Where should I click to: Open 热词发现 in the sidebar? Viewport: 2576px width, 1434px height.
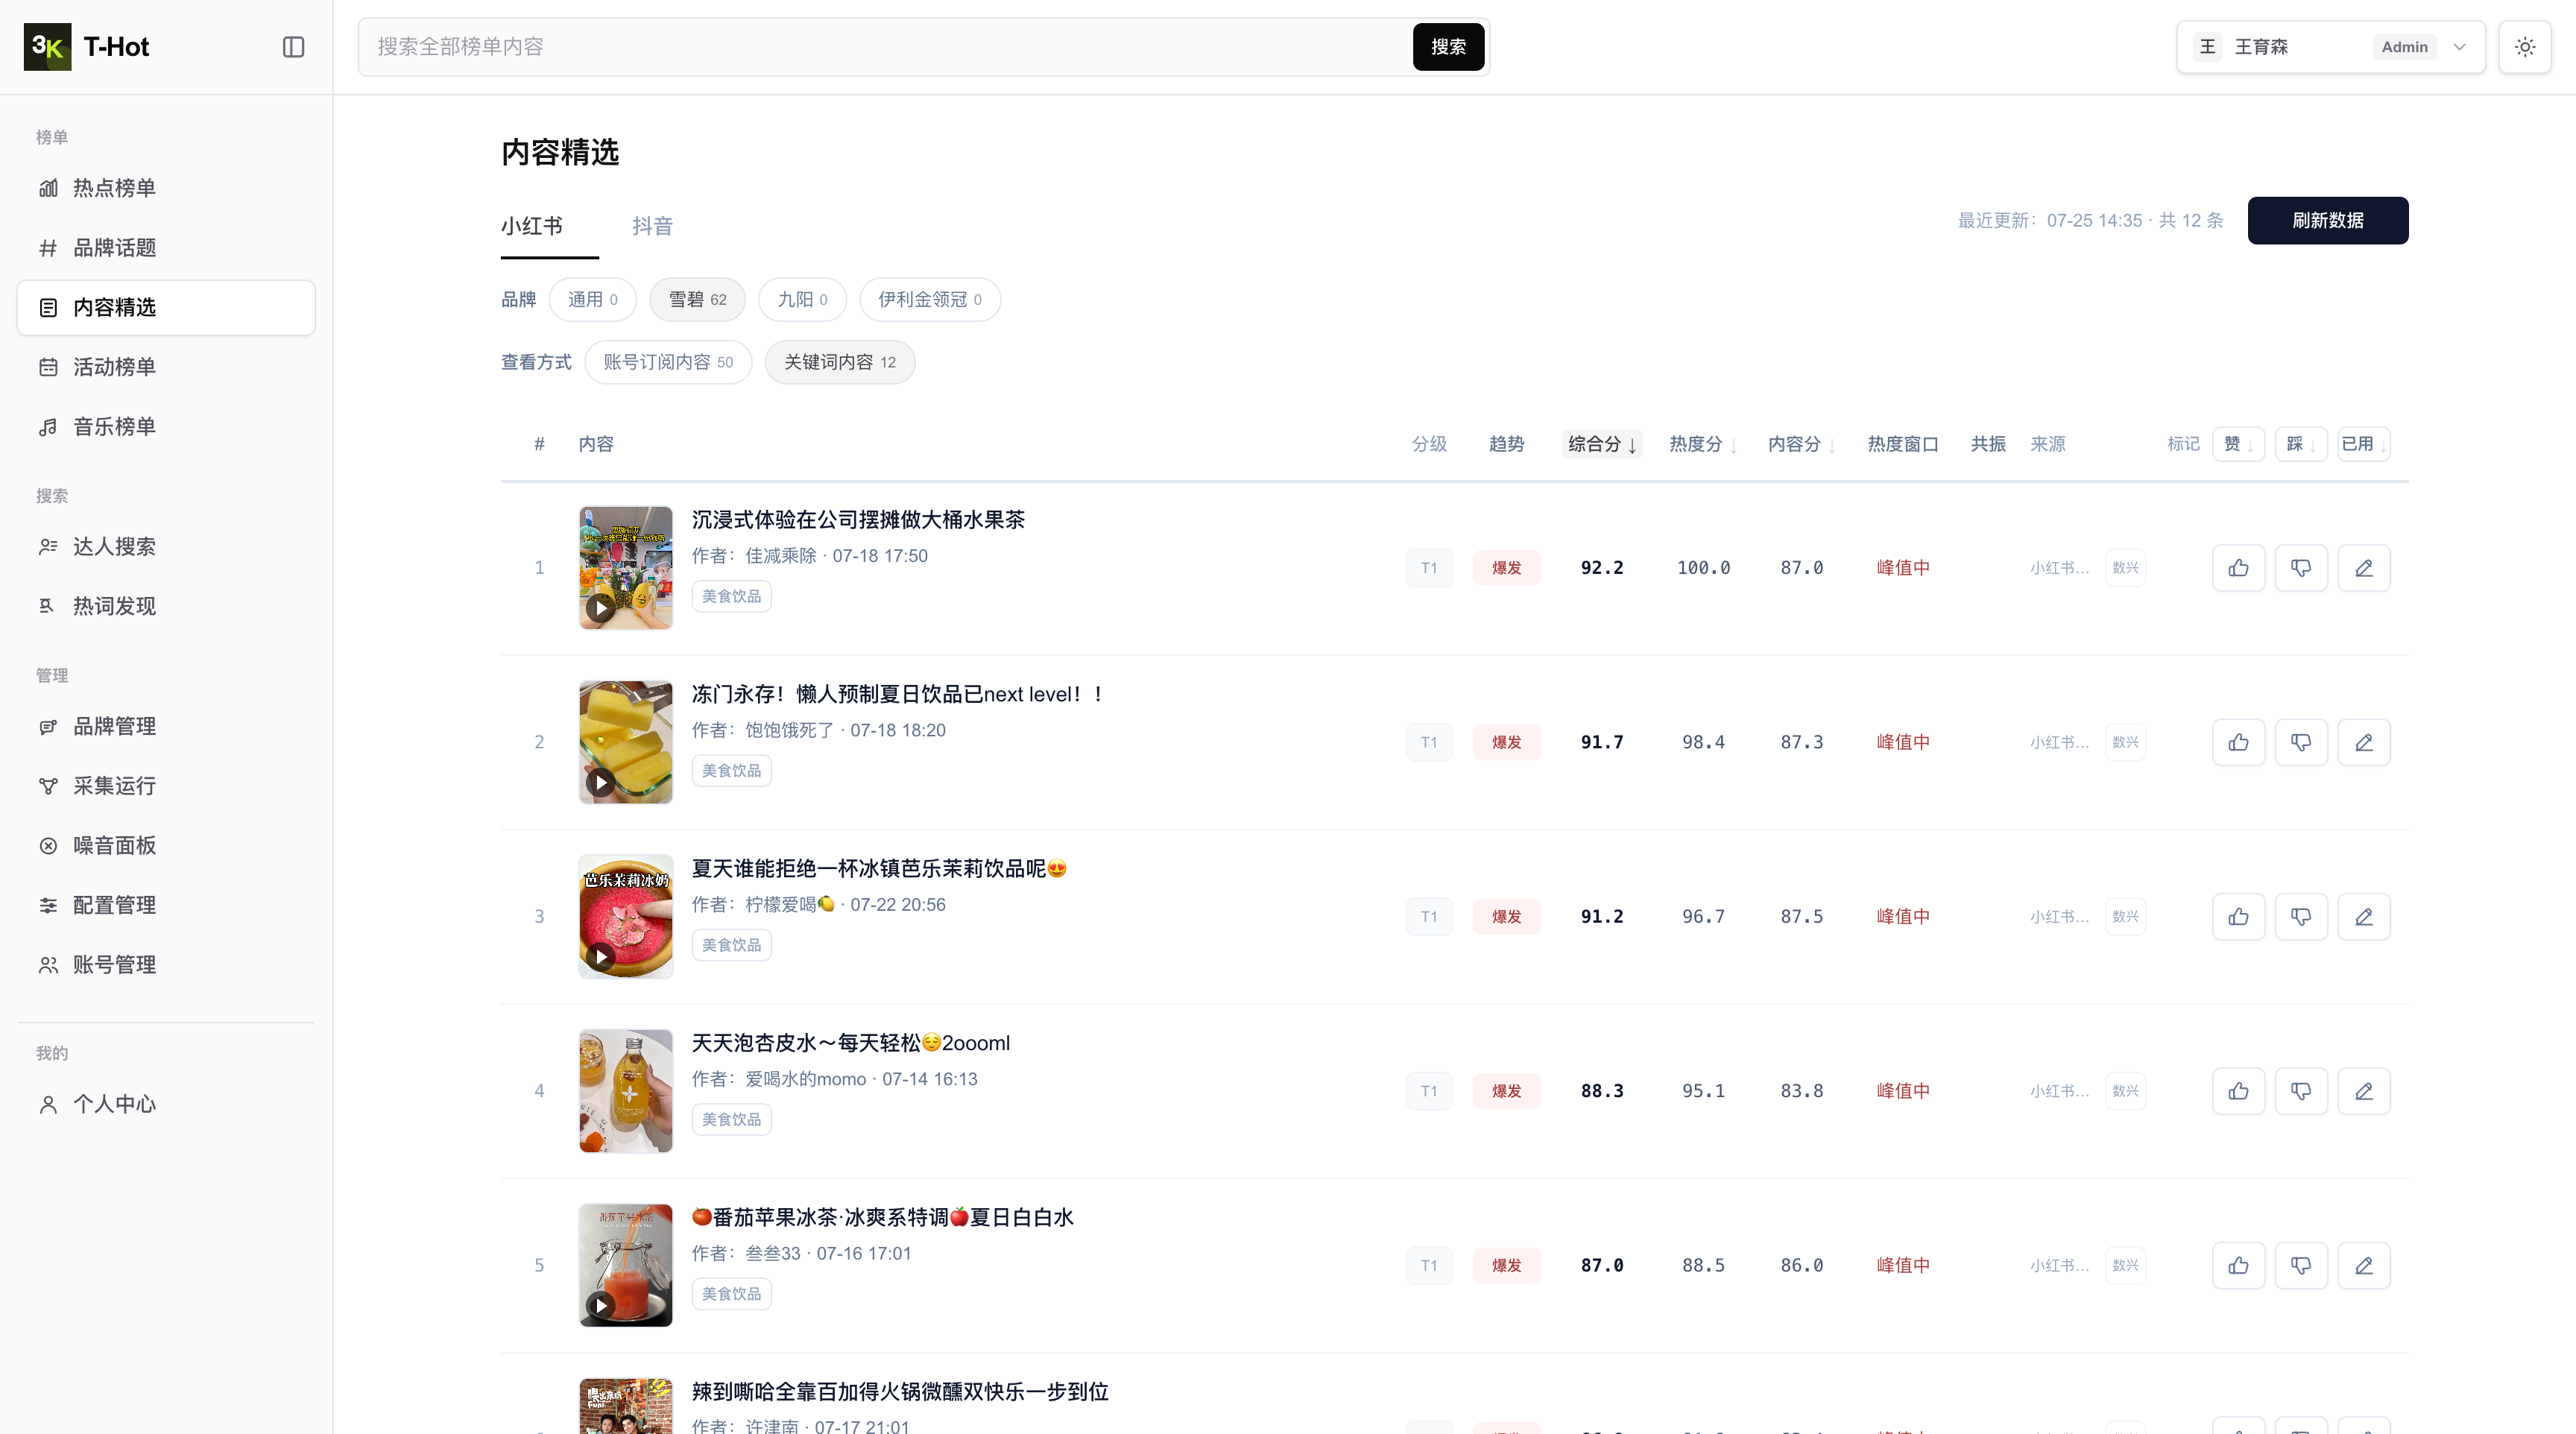tap(166, 606)
